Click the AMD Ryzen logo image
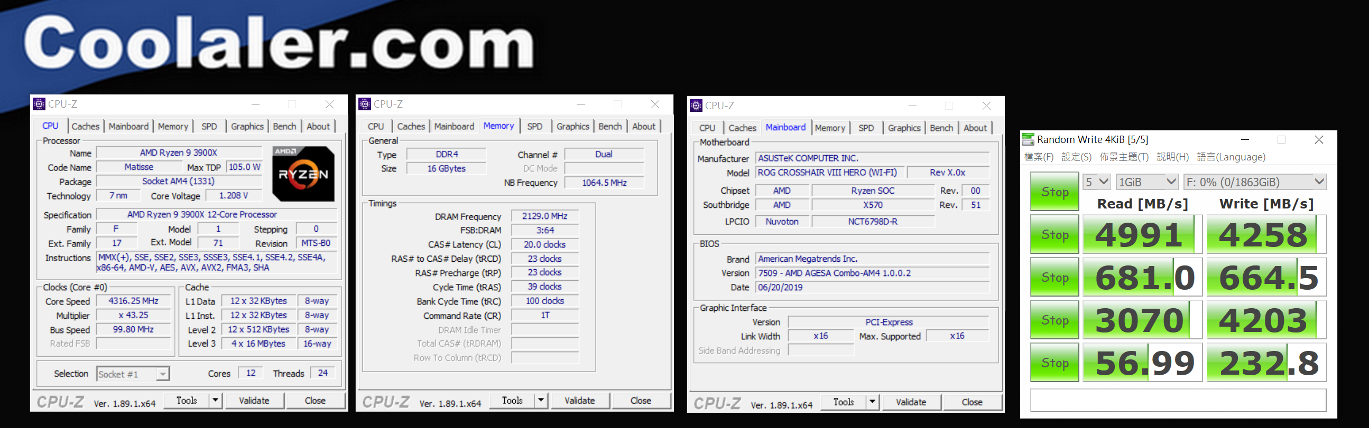Image resolution: width=1369 pixels, height=428 pixels. click(303, 174)
